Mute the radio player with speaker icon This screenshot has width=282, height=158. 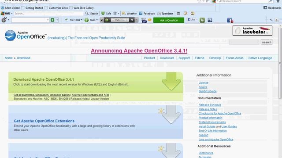point(132,20)
